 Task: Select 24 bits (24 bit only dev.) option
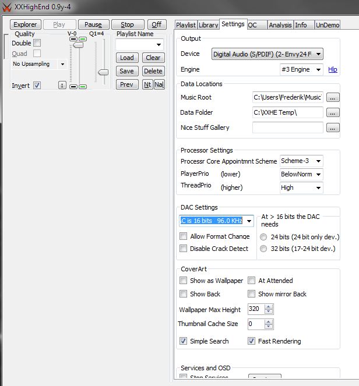click(x=263, y=237)
